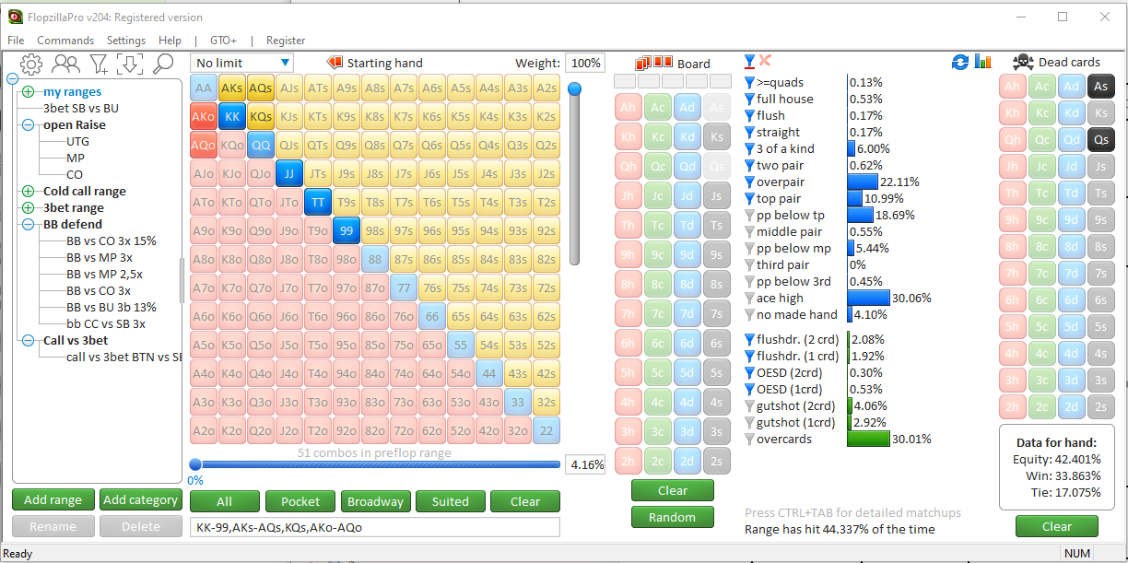Viewport: 1128px width, 563px height.
Task: Click the red X clear-filters icon
Action: pos(765,61)
